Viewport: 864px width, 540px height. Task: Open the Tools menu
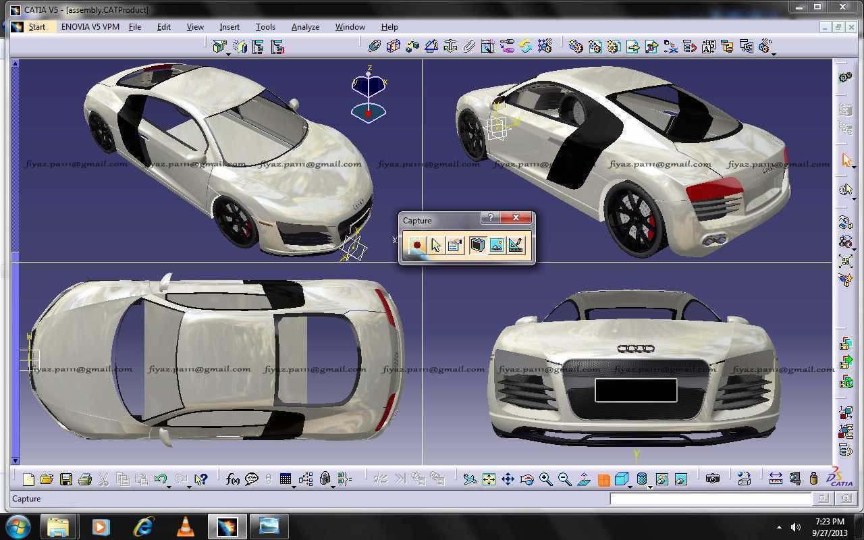pos(265,27)
